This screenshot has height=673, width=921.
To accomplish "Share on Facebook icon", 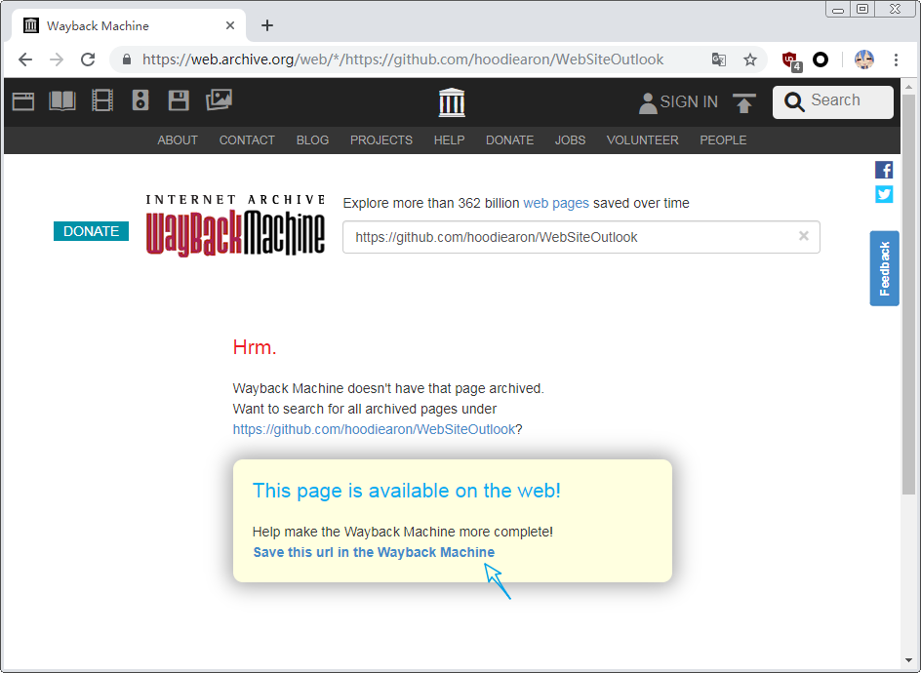I will coord(884,170).
